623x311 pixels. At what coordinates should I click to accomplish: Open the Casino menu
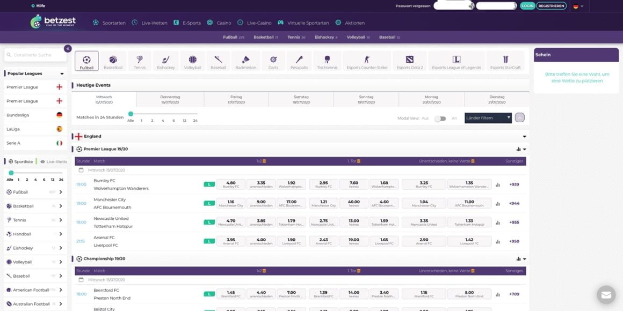pos(219,23)
